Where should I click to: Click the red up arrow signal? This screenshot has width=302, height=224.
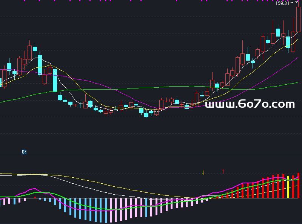coord(223,171)
